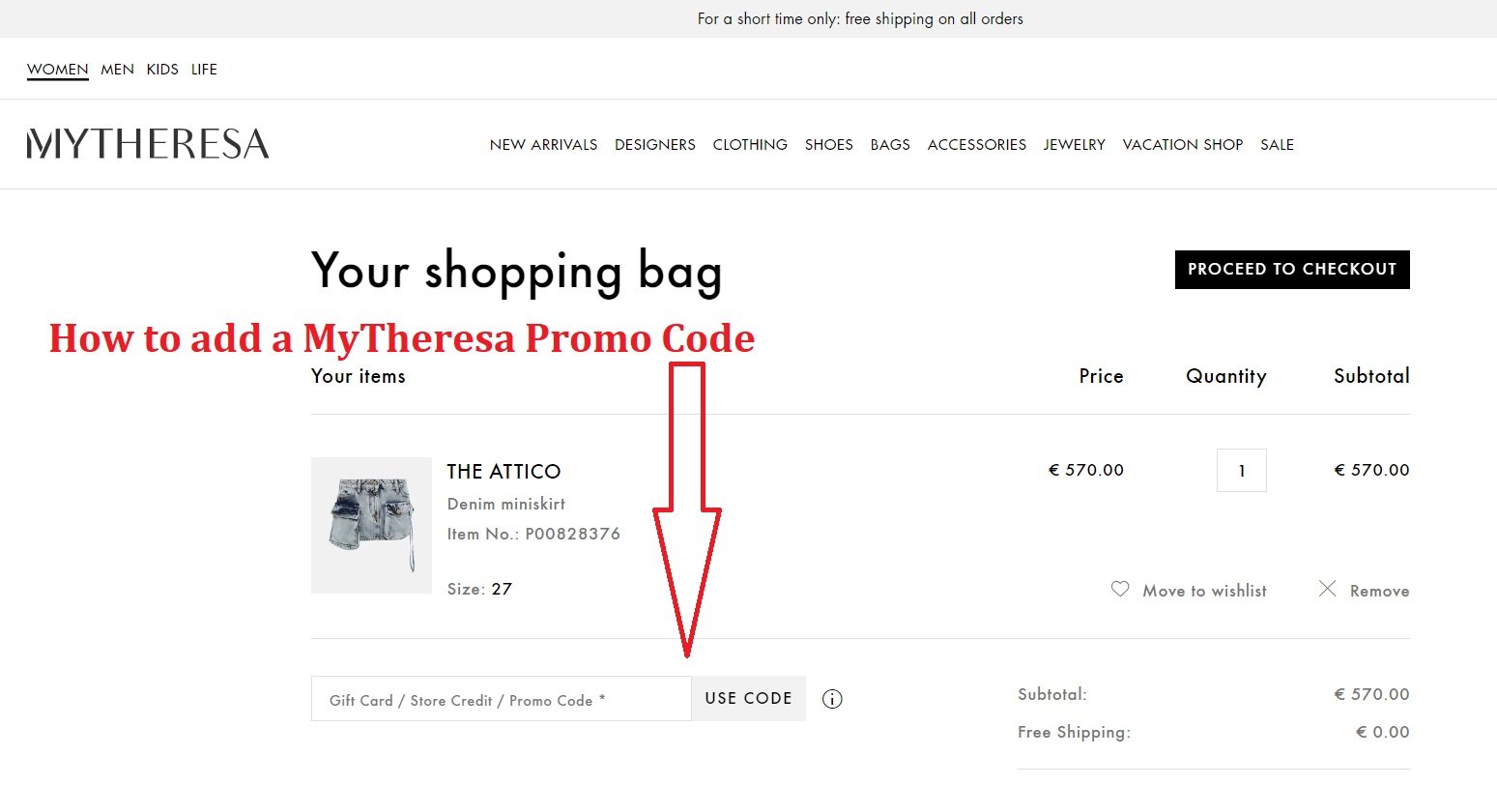Viewport: 1497px width, 785px height.
Task: Click the MYTHERESA logo
Action: coord(147,143)
